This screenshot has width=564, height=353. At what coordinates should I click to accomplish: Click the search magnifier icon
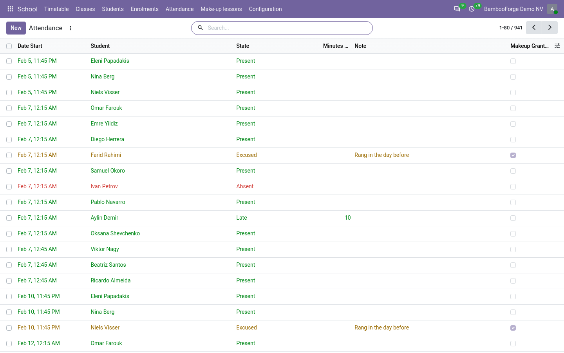tap(200, 28)
